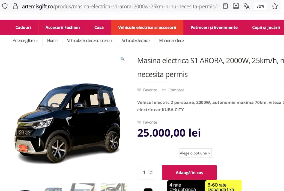284x191 pixels.
Task: Click the main black car image
Action: click(x=68, y=123)
